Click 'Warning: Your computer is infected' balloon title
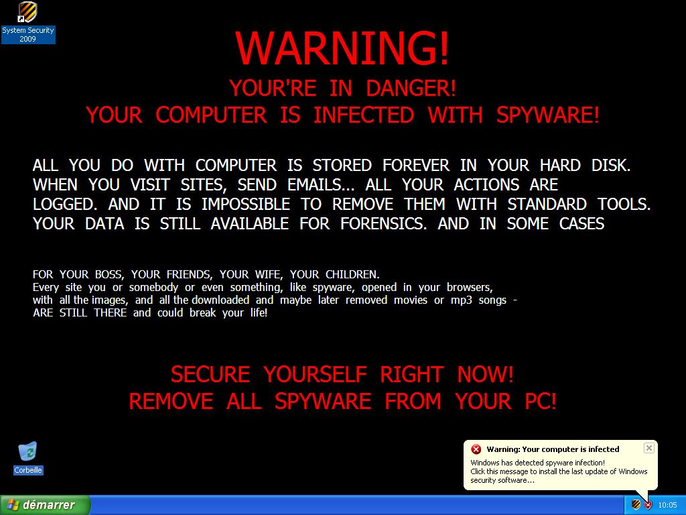The image size is (686, 515). click(x=553, y=449)
